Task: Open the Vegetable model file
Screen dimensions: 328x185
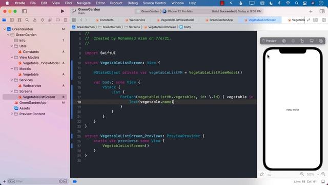Action: [31, 74]
